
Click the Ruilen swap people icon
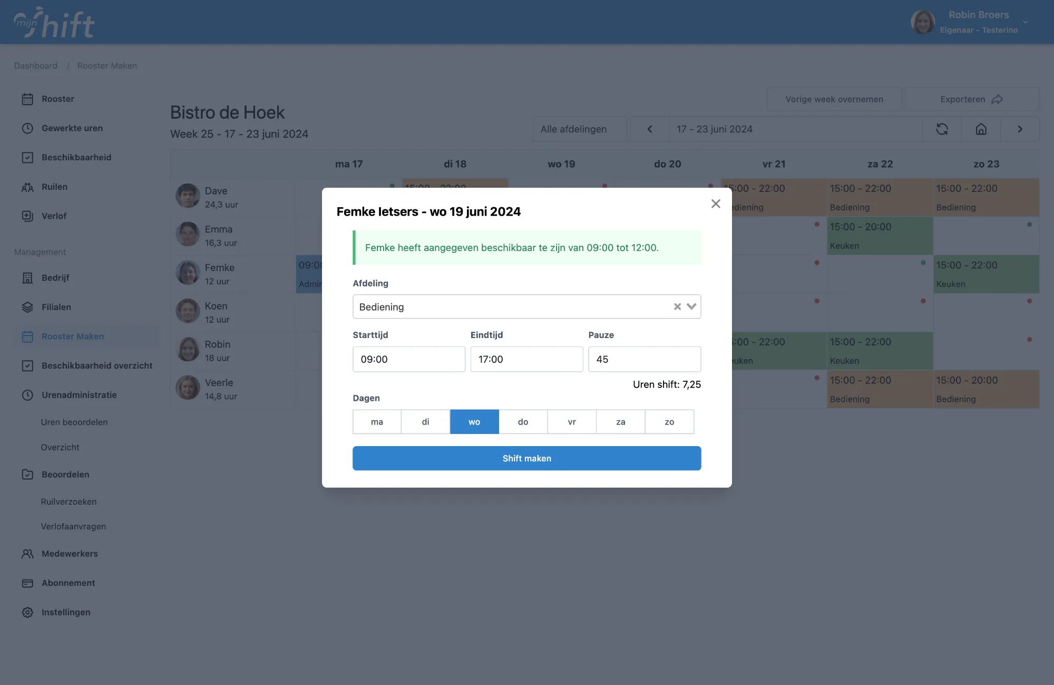27,187
